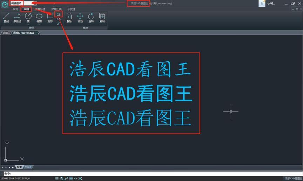
Task: Toggle the fifth status bar icon
Action: 75,179
